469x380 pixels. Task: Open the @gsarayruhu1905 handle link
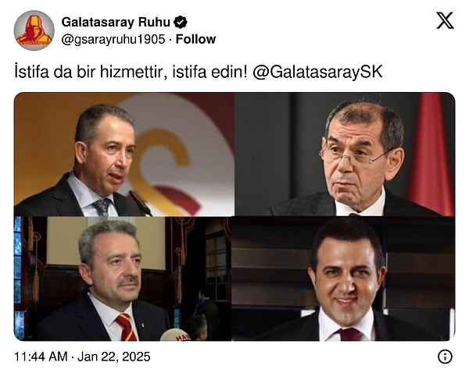click(x=113, y=39)
